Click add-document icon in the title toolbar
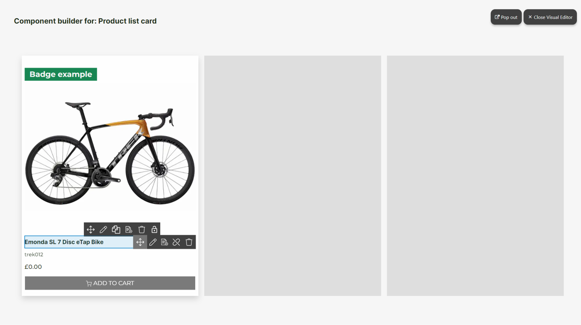The image size is (581, 325). 165,242
